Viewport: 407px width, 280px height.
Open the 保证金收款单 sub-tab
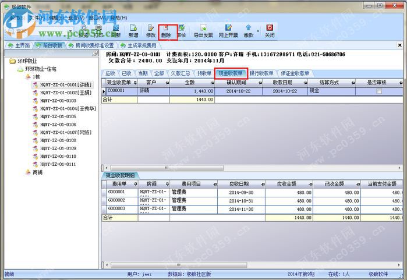tap(295, 73)
